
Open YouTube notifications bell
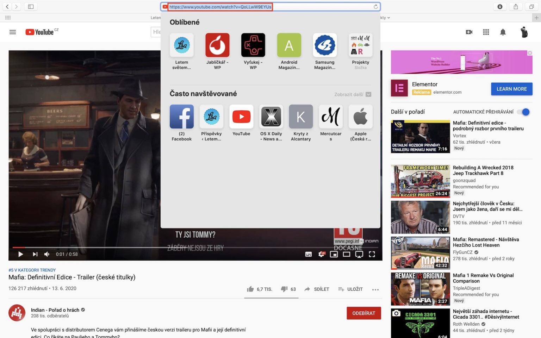click(503, 32)
